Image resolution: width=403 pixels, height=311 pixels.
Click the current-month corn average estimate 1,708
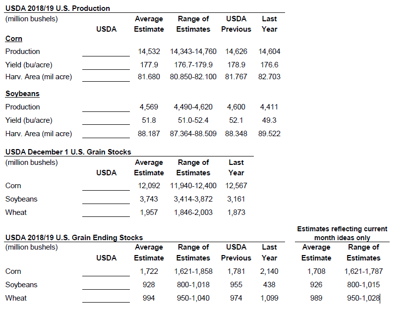pos(316,271)
